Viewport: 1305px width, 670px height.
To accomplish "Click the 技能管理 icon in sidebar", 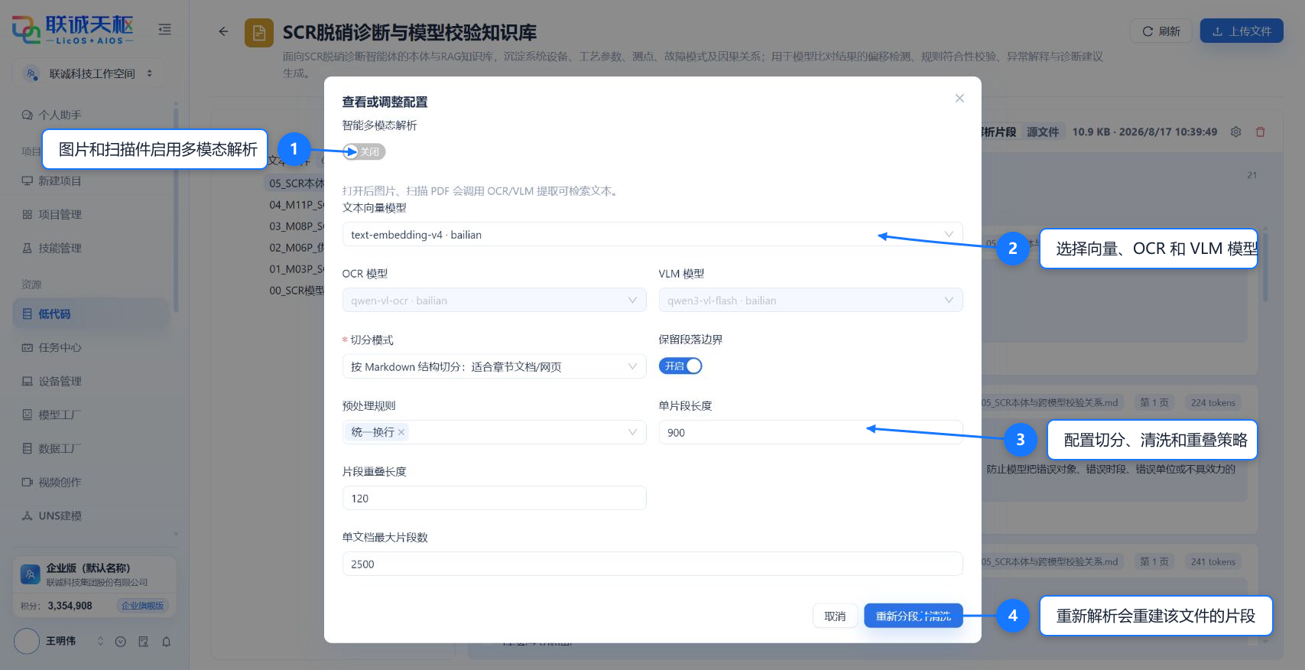I will pos(28,248).
